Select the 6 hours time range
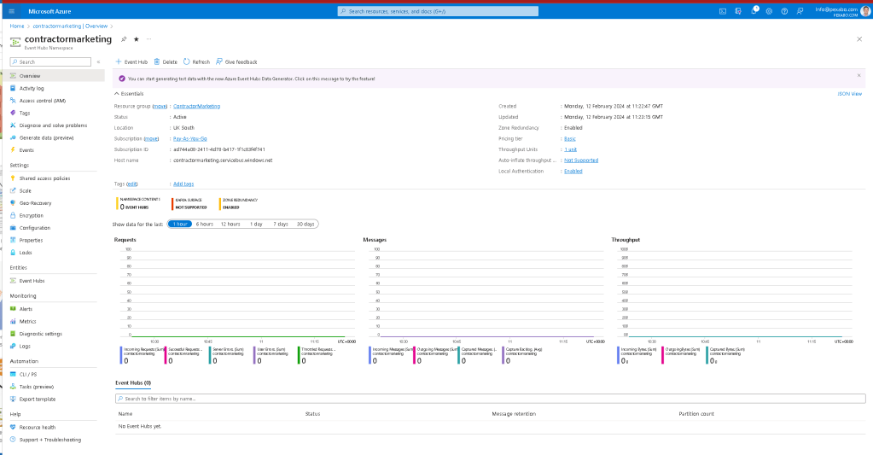 coord(204,224)
